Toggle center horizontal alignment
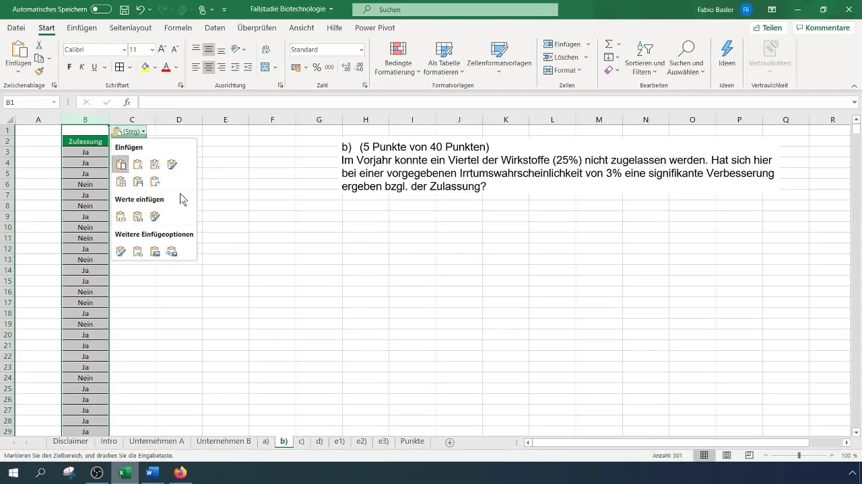 tap(209, 67)
